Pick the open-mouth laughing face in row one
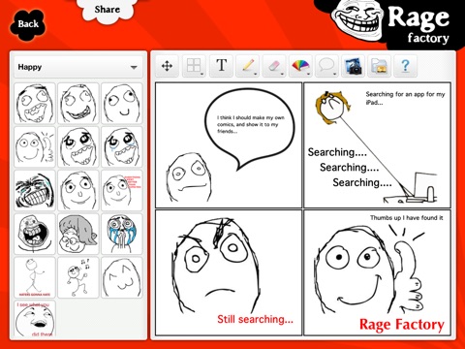The width and height of the screenshot is (465, 349). coord(35,104)
